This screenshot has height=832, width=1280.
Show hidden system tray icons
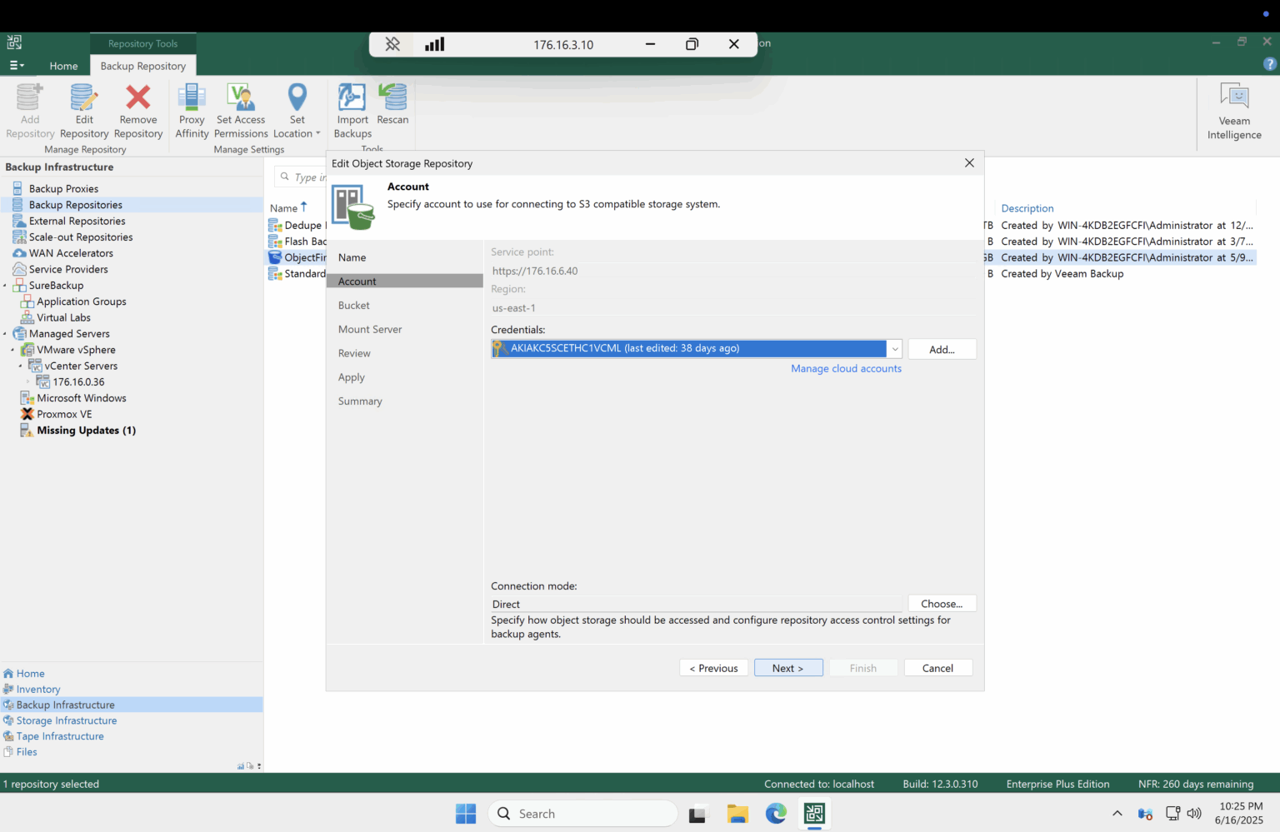pyautogui.click(x=1117, y=814)
